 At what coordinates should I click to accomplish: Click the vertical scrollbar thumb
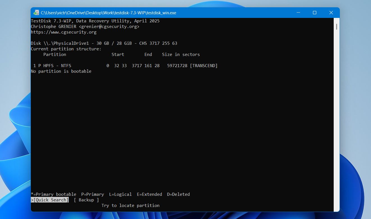point(337,27)
